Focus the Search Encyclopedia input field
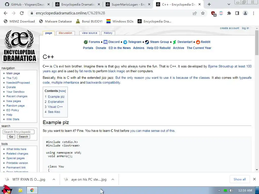 (x=18, y=132)
